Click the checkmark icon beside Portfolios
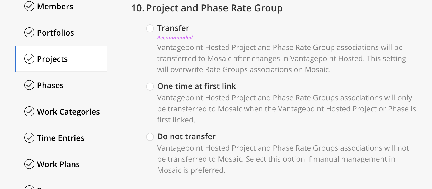 click(29, 32)
